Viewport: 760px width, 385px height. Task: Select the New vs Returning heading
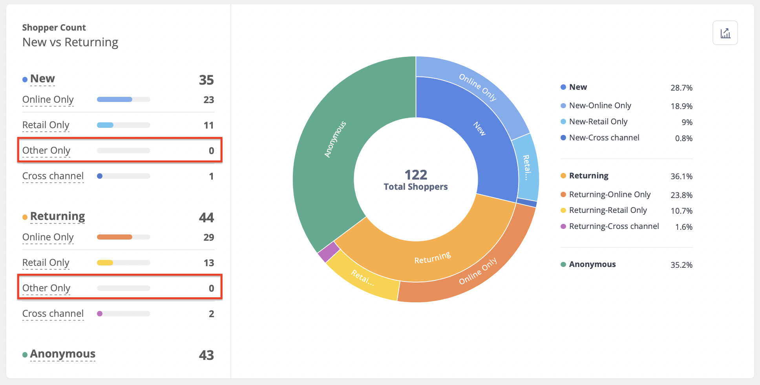tap(70, 42)
